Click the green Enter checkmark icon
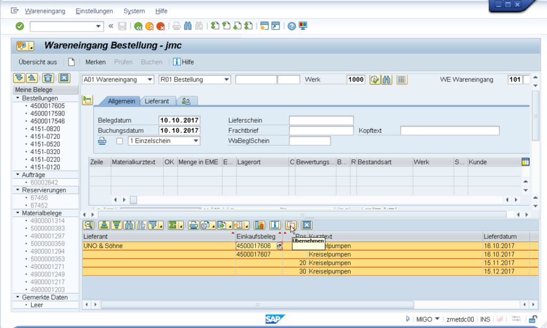The width and height of the screenshot is (547, 328). [x=20, y=26]
